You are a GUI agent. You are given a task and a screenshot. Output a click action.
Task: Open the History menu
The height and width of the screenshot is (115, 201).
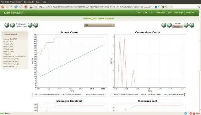coord(19,2)
